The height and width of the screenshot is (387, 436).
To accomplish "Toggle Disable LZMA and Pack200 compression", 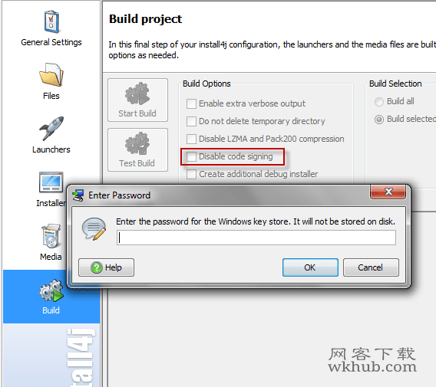I will coord(191,139).
